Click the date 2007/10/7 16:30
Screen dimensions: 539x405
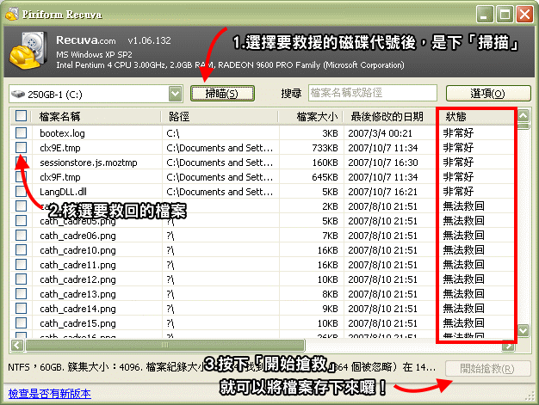(x=383, y=163)
